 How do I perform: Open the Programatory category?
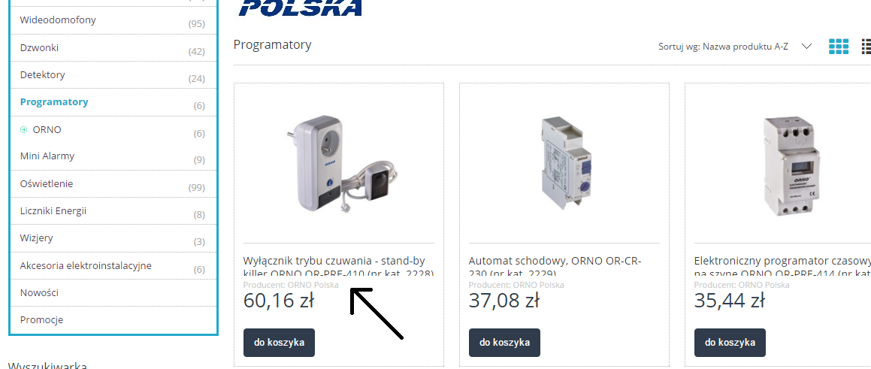(x=54, y=101)
